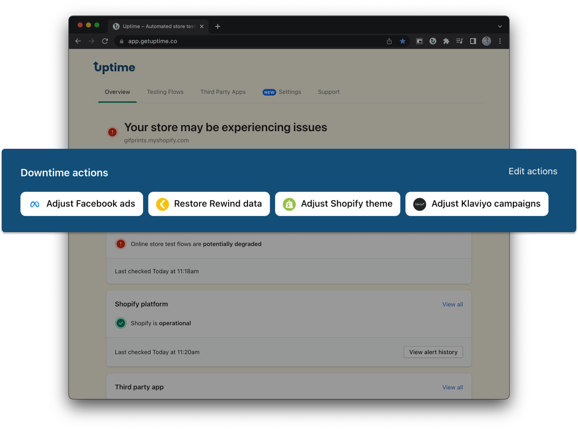578x430 pixels.
Task: Click the Rewind logo icon
Action: 162,204
